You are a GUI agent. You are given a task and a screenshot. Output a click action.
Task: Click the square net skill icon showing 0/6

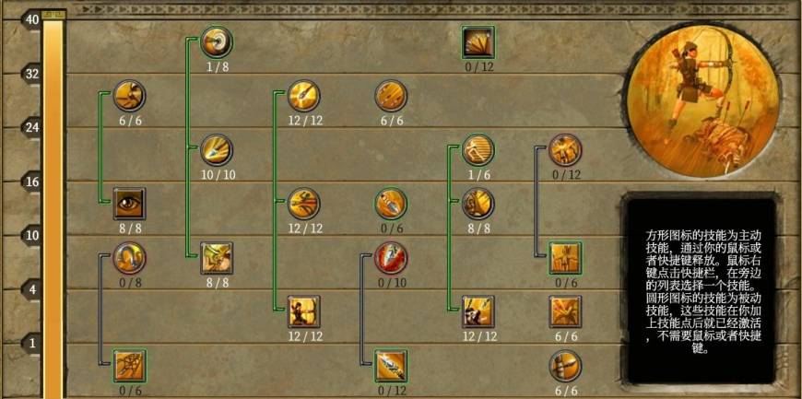click(x=129, y=366)
